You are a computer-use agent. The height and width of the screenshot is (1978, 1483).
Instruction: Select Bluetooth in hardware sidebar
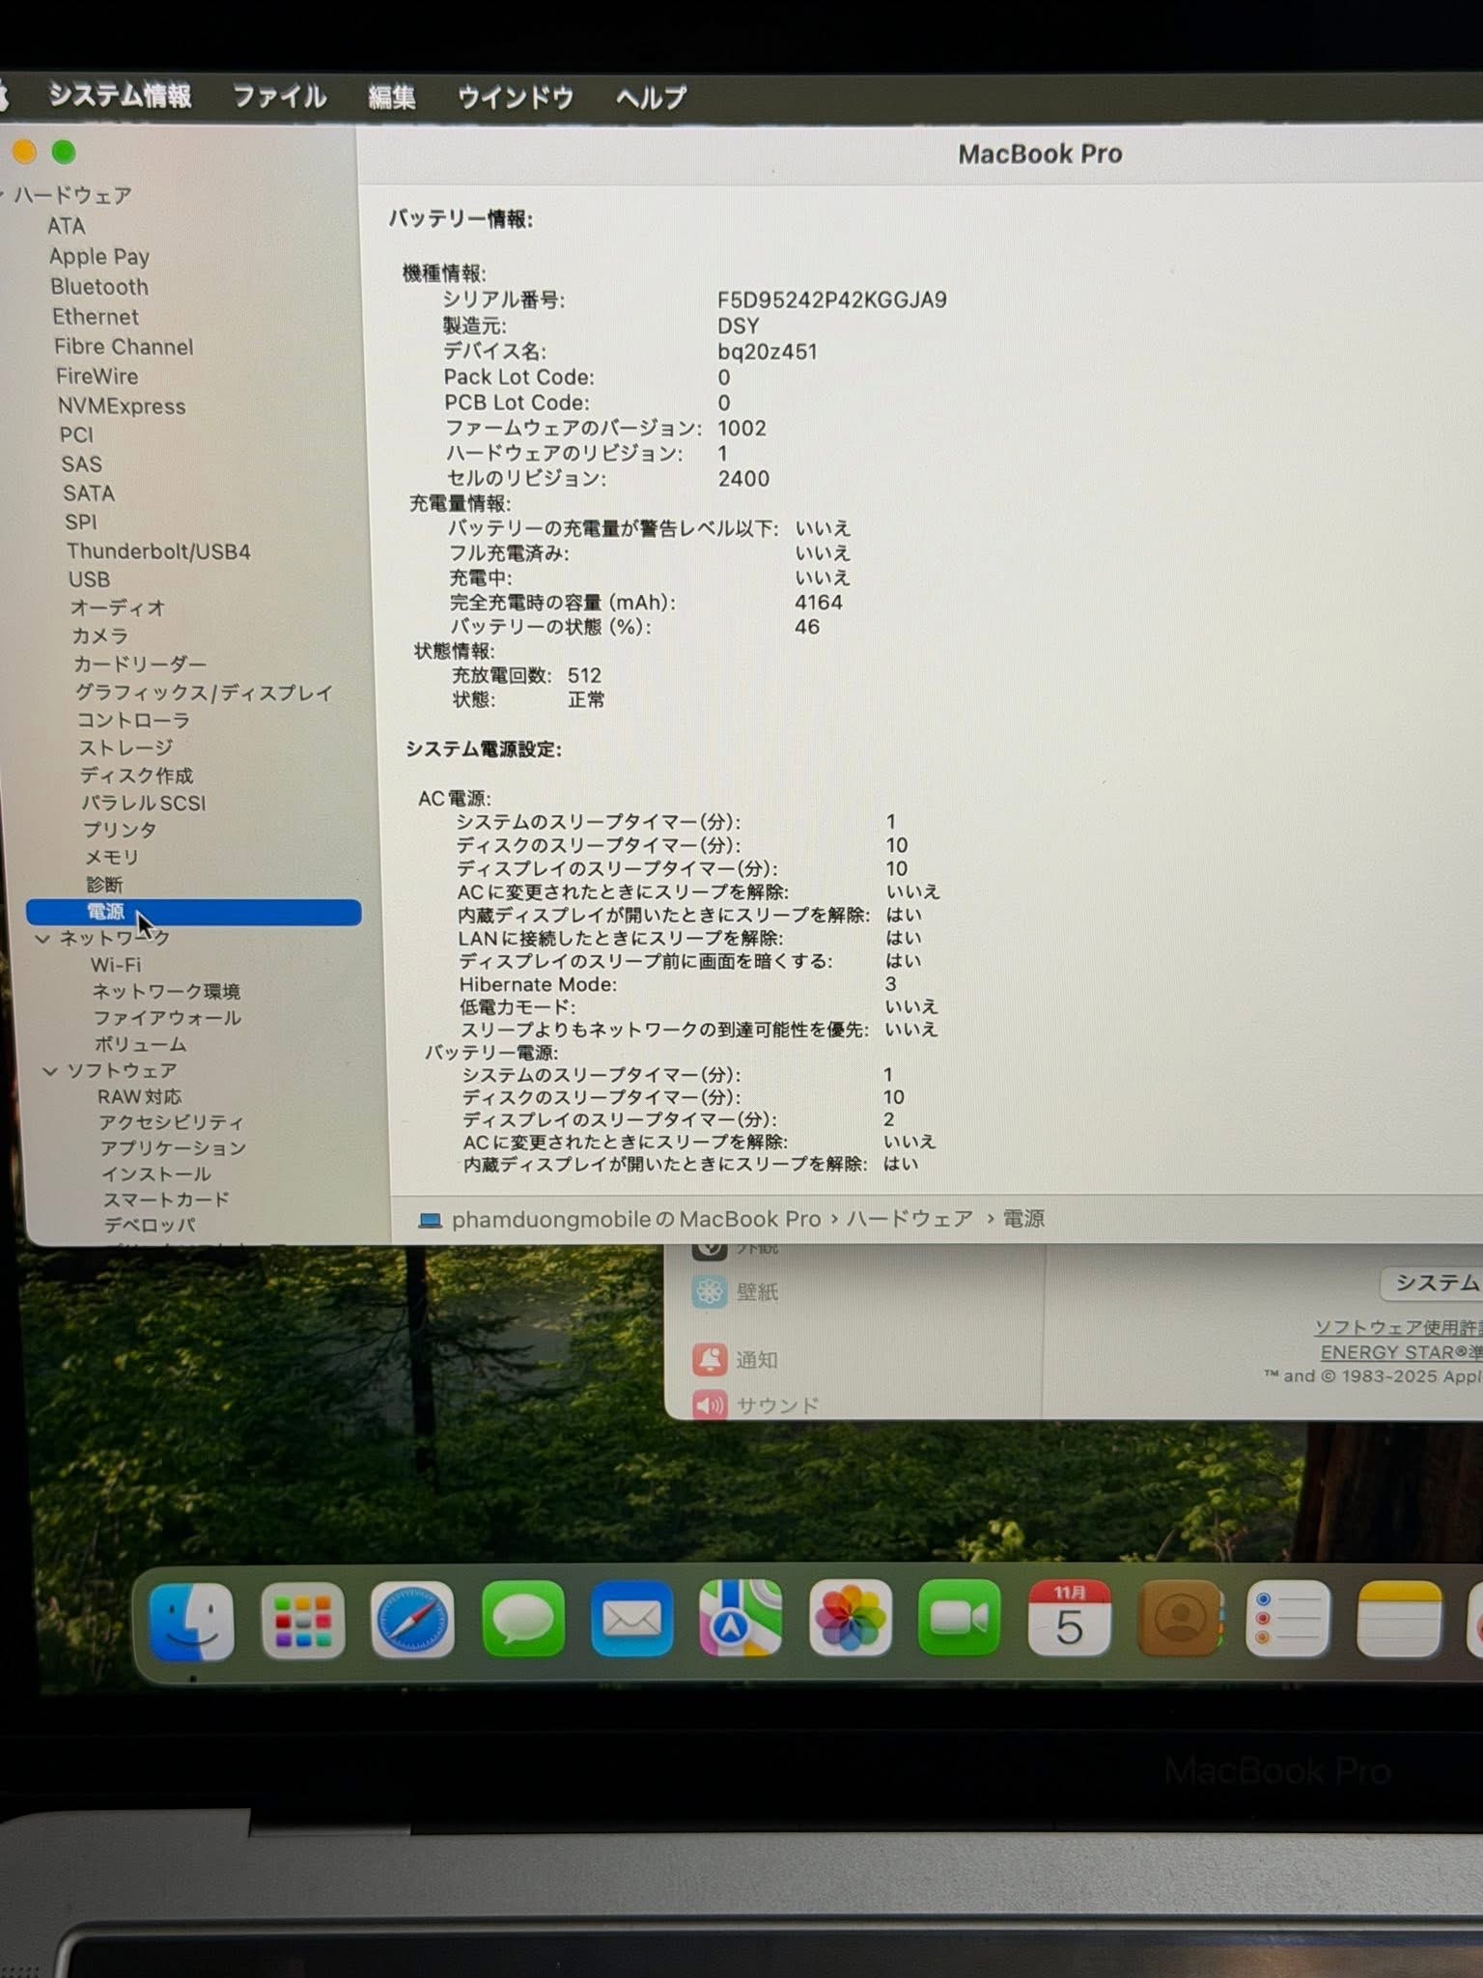(99, 287)
